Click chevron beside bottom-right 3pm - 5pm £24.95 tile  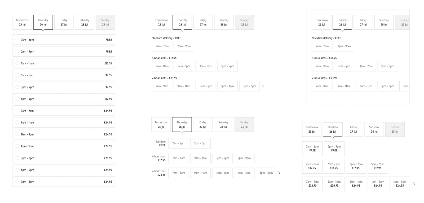tap(414, 184)
